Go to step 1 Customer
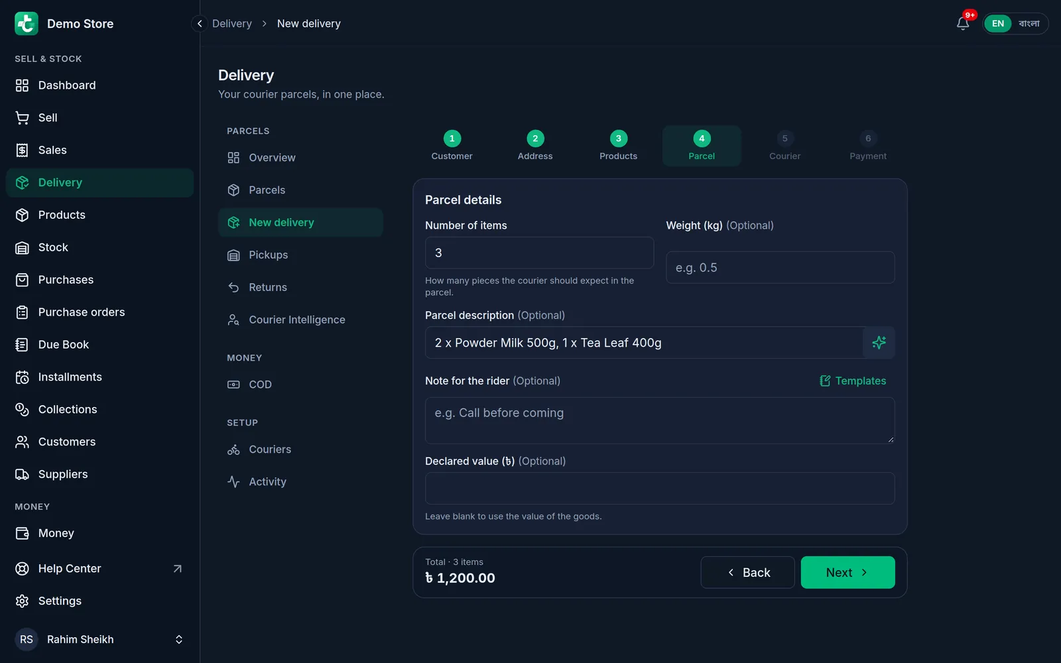The width and height of the screenshot is (1061, 663). 452,146
